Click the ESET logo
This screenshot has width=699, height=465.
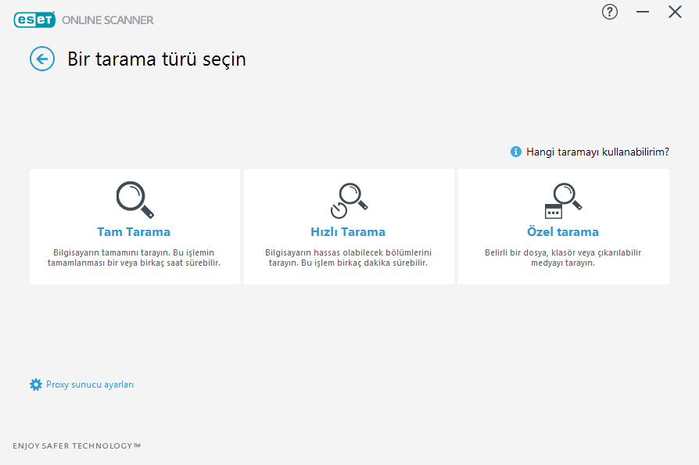(x=34, y=20)
